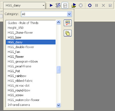Select HGG_screw script
The image size is (115, 111).
click(31, 95)
